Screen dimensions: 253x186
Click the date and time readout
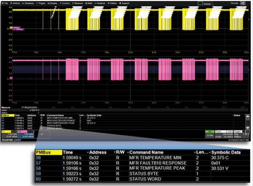[239, 140]
